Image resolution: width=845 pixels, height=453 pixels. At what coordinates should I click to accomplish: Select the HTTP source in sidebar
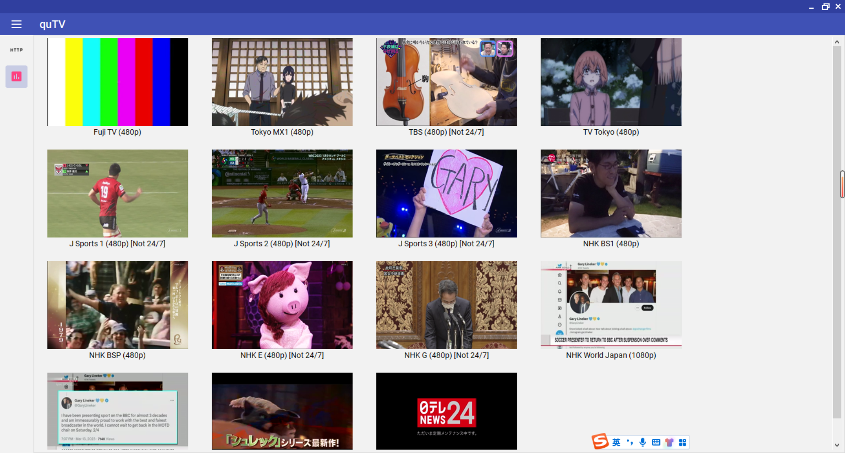[x=16, y=50]
